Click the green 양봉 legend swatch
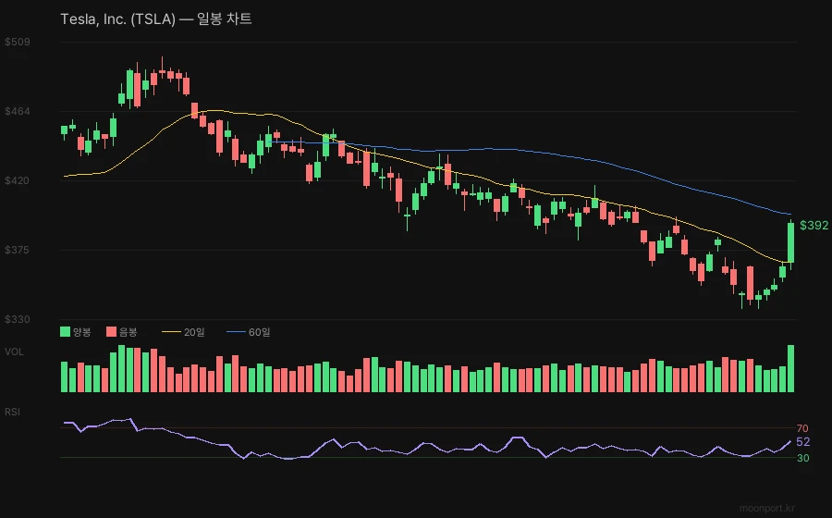 click(65, 331)
